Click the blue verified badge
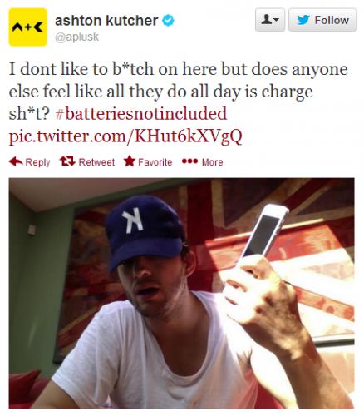 click(168, 21)
